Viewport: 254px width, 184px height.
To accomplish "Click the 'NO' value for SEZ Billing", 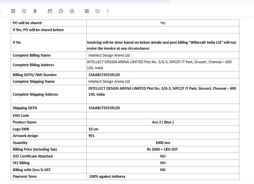I will click(163, 163).
